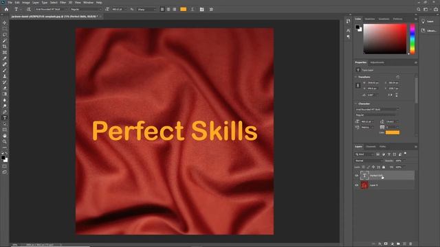The height and width of the screenshot is (247, 440).
Task: Collapse the Character section in Properties
Action: tap(356, 104)
